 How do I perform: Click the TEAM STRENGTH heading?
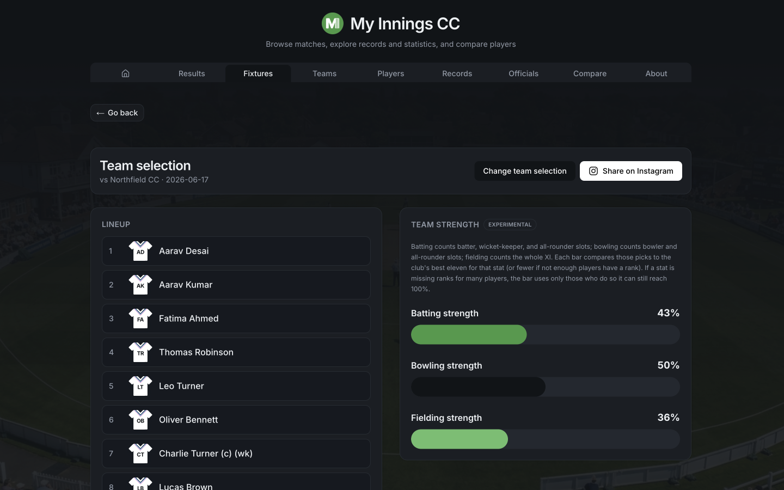[445, 224]
